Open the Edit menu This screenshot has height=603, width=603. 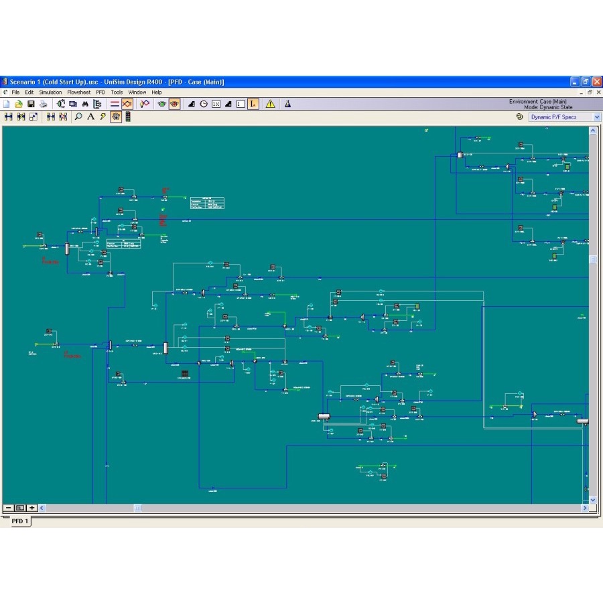(x=29, y=92)
